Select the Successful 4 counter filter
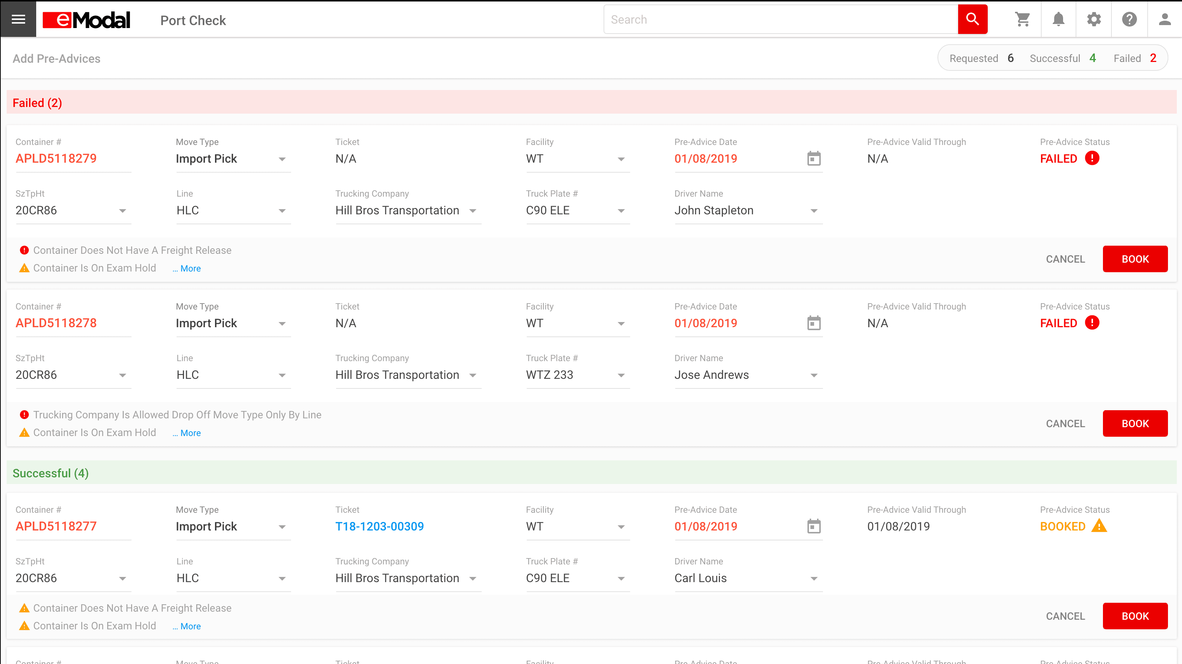Viewport: 1182px width, 664px height. click(x=1062, y=58)
